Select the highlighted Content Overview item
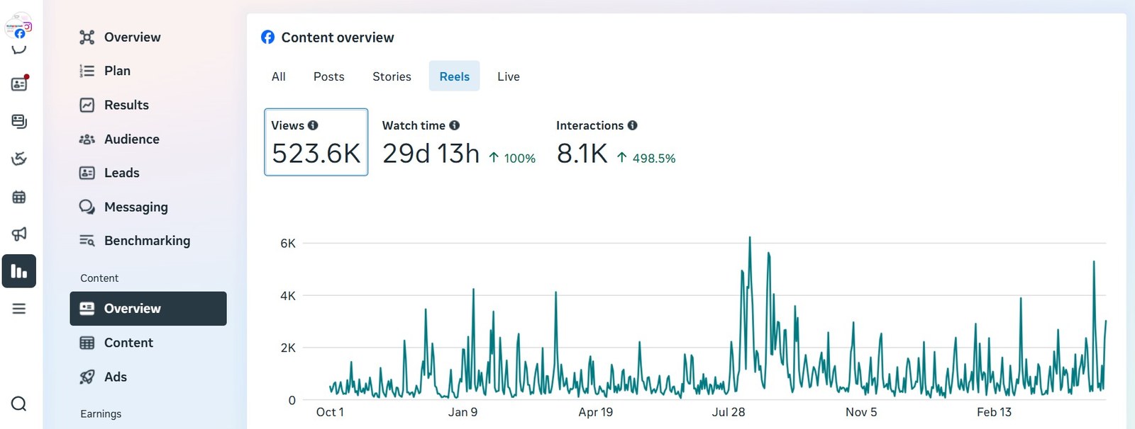Image resolution: width=1135 pixels, height=429 pixels. point(148,309)
